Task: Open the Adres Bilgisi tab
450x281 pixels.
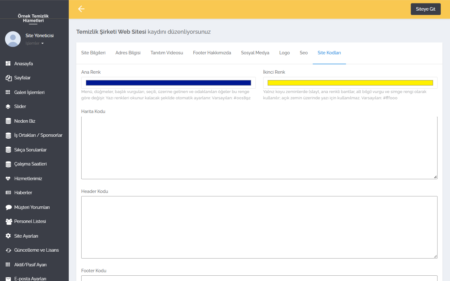Action: tap(128, 53)
